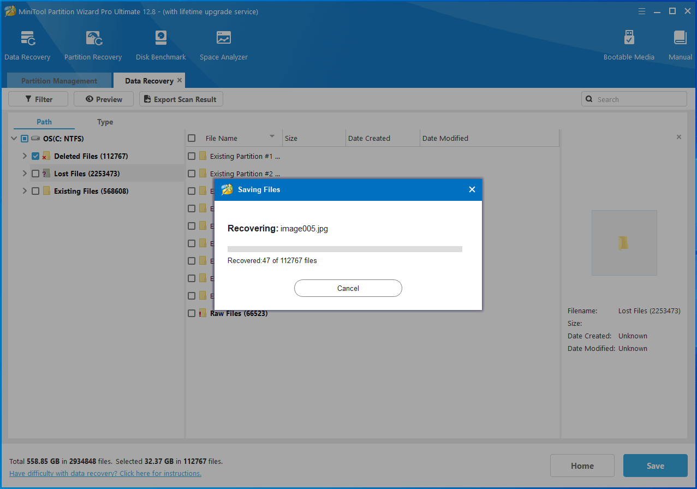Launch Disk Benchmark
697x489 pixels.
pyautogui.click(x=160, y=46)
